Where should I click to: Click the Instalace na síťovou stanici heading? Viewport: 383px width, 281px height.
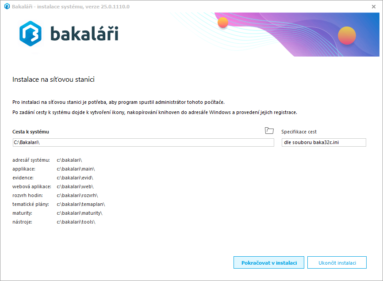pyautogui.click(x=54, y=80)
